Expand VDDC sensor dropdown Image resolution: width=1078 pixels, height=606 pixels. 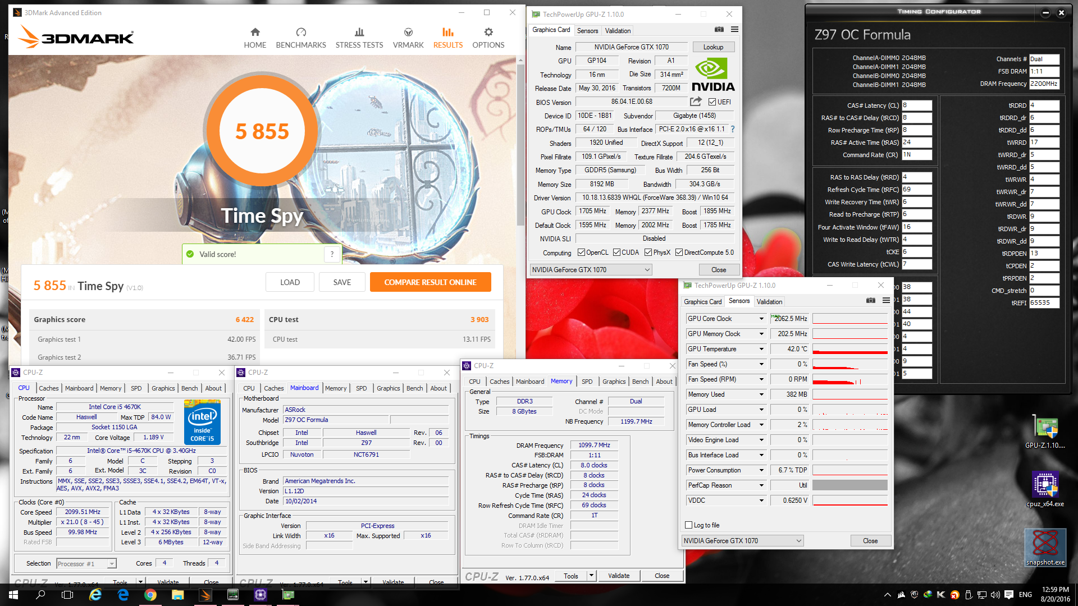761,501
